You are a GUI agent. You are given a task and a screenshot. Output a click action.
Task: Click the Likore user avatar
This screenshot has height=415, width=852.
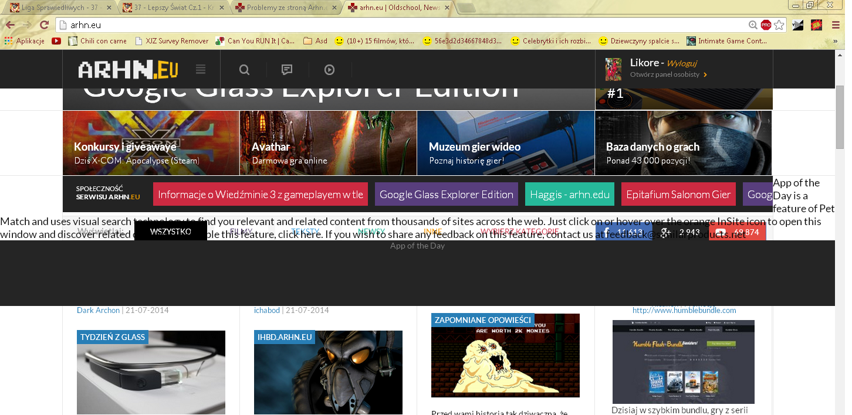click(613, 69)
